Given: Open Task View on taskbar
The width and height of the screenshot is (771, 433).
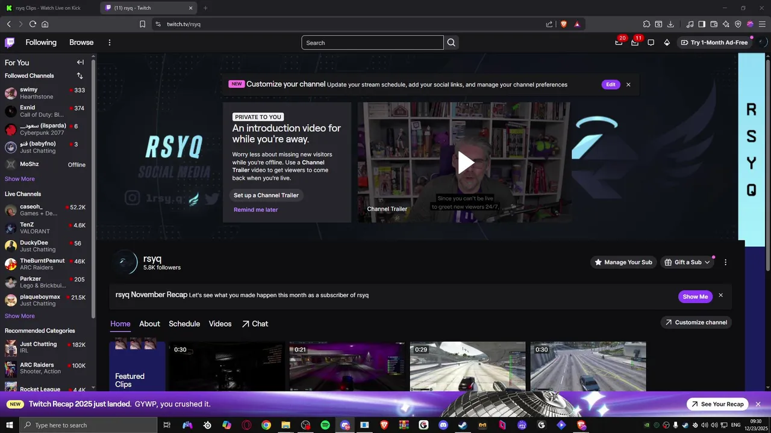Looking at the screenshot, I should [x=167, y=425].
